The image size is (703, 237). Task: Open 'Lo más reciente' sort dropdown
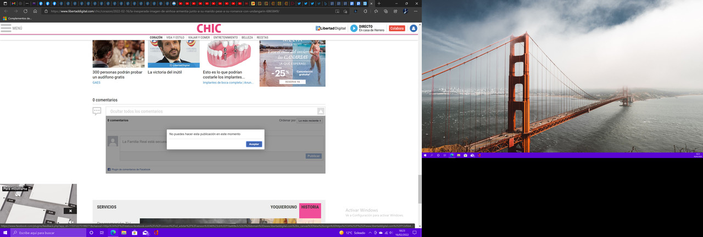coord(310,120)
